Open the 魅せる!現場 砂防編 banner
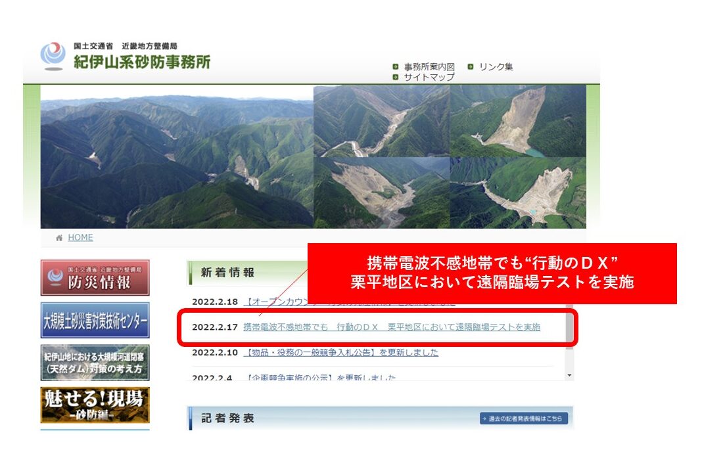The height and width of the screenshot is (454, 723). 95,405
